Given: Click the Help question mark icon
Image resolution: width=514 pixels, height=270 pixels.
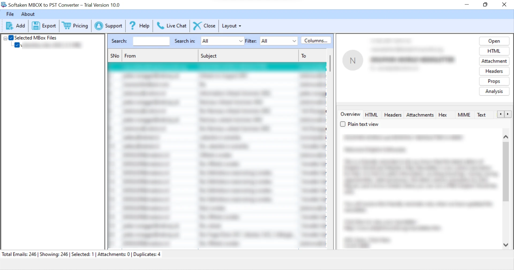Looking at the screenshot, I should (x=133, y=26).
